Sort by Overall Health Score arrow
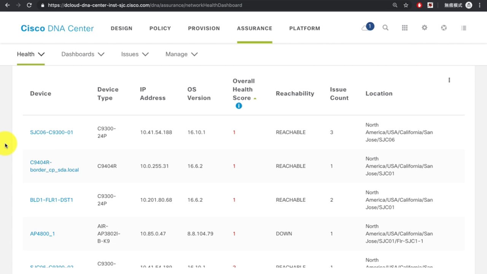Viewport: 487px width, 274px height. (x=255, y=98)
